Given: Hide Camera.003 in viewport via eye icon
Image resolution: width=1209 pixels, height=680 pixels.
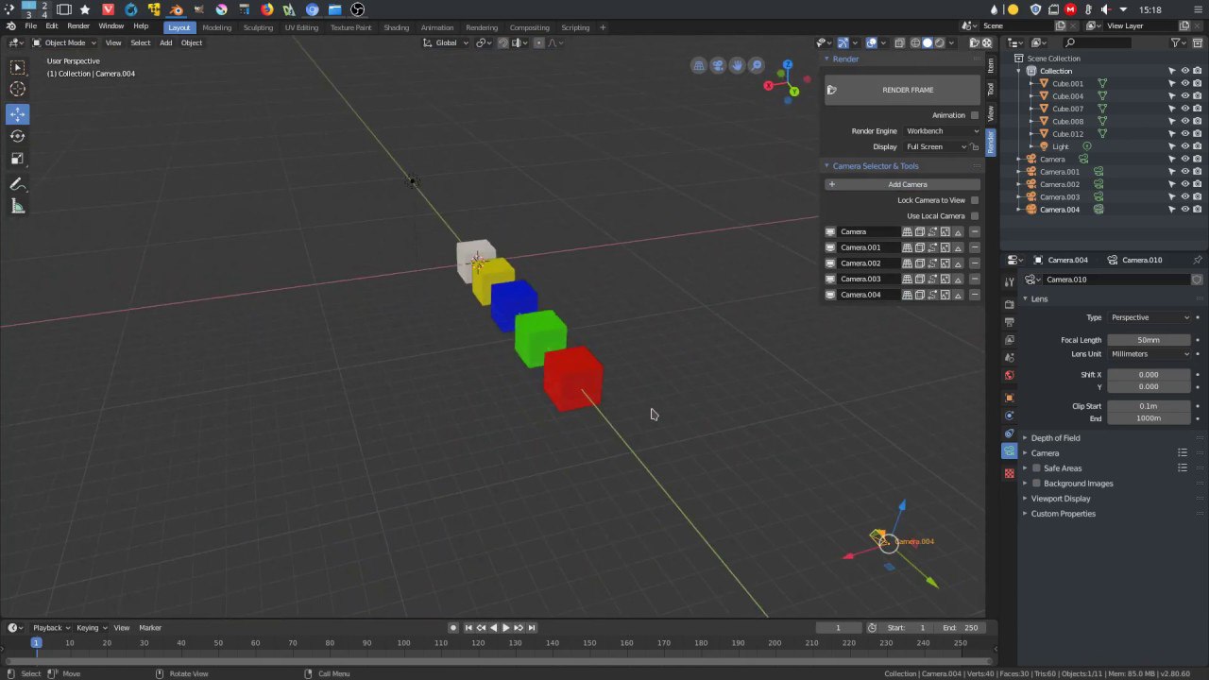Looking at the screenshot, I should point(1185,196).
